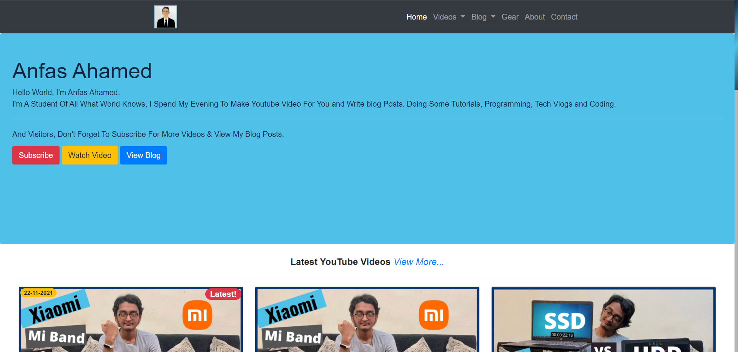Image resolution: width=738 pixels, height=352 pixels.
Task: Follow the View More... videos link
Action: (419, 262)
